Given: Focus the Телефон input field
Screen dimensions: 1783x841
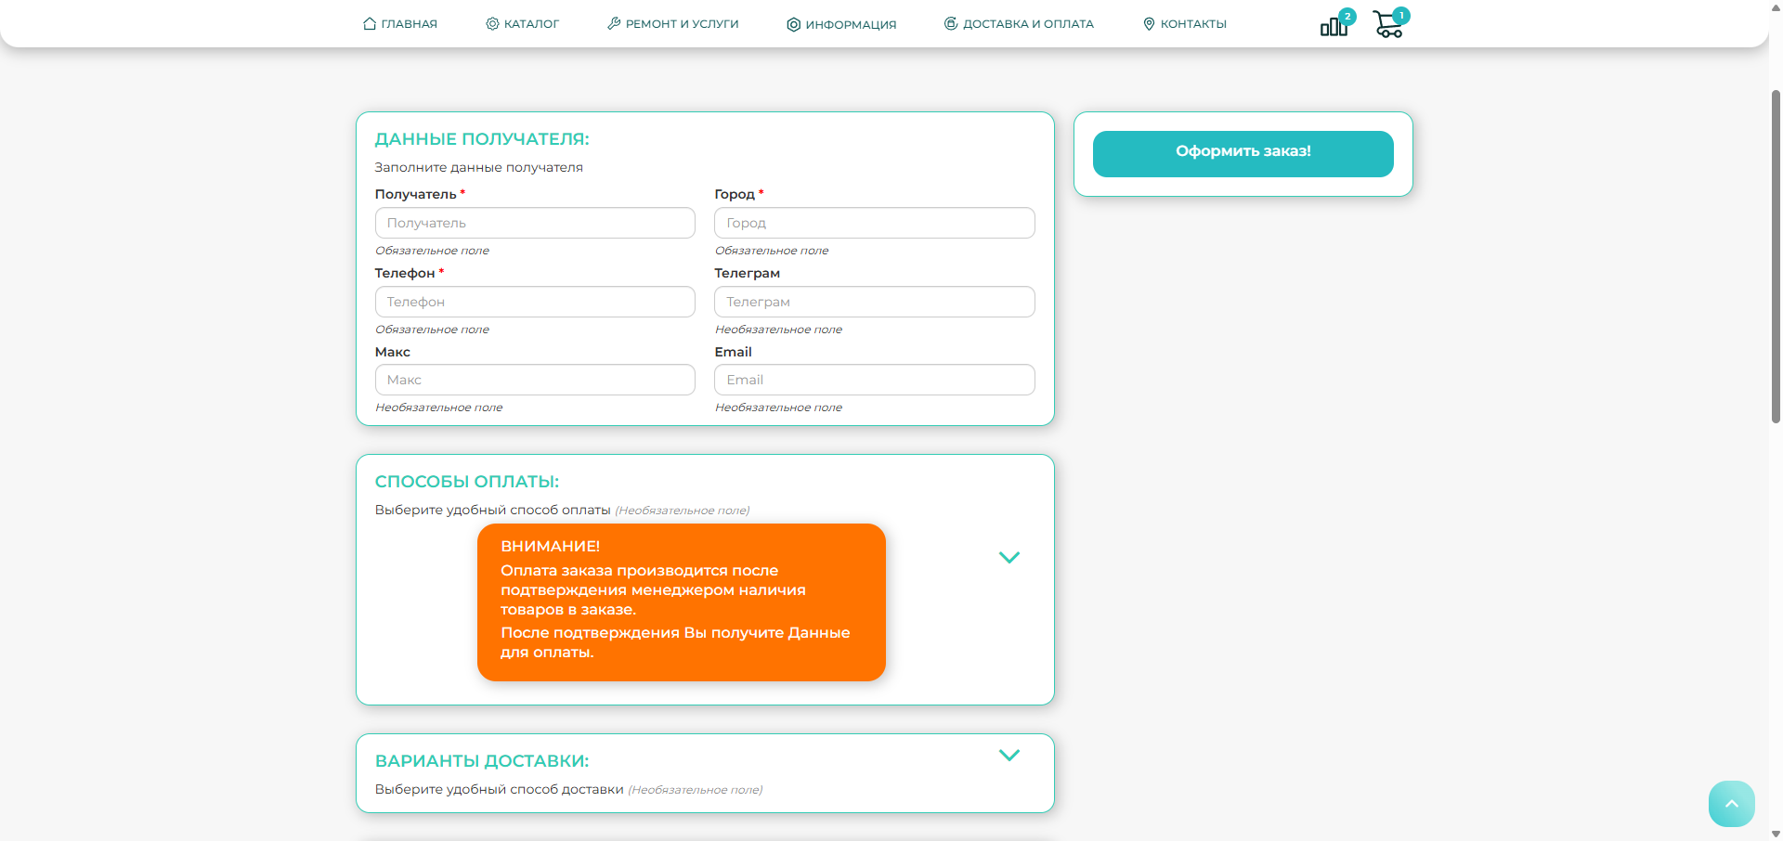Looking at the screenshot, I should click(535, 302).
